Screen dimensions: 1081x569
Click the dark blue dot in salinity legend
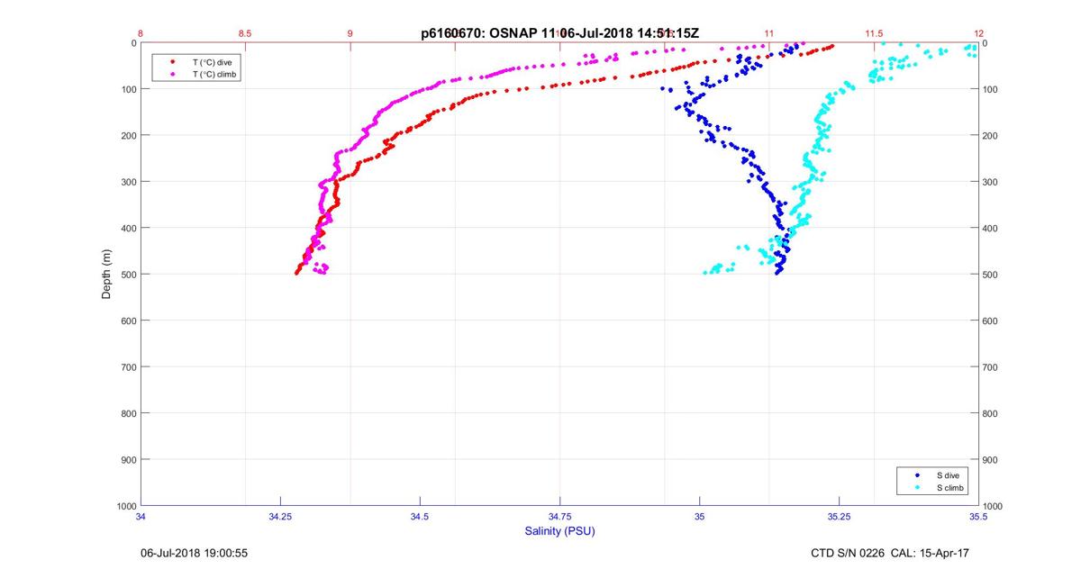[916, 474]
